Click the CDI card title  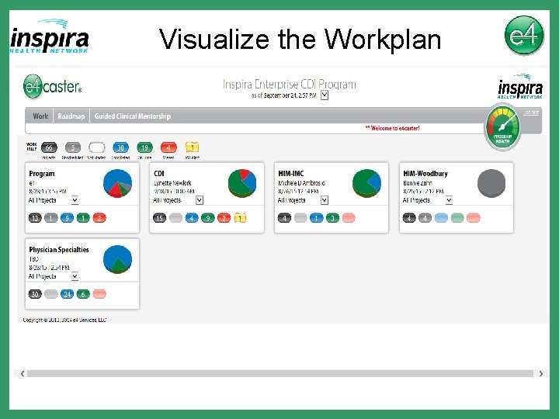tap(158, 174)
